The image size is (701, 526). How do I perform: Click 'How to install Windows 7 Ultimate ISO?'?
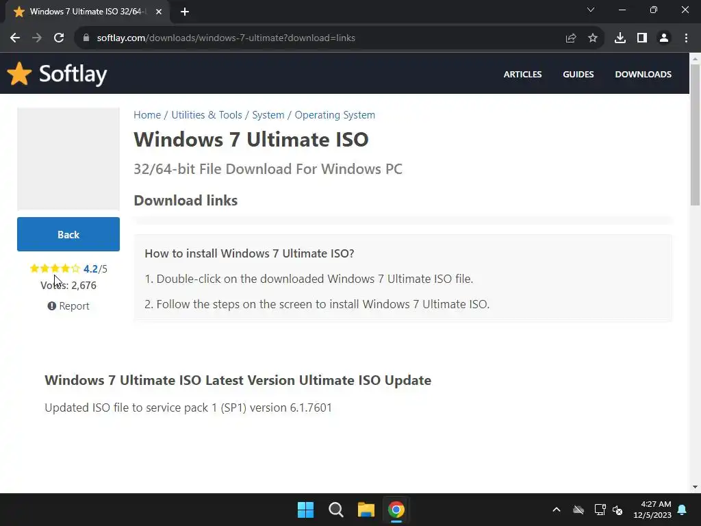click(249, 253)
